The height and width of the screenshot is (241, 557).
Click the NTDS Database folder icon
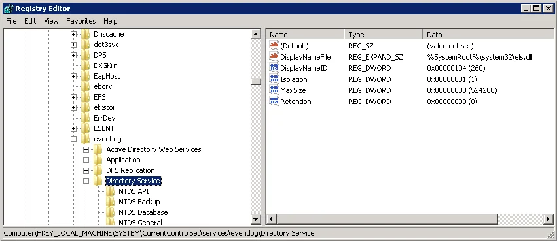point(110,212)
